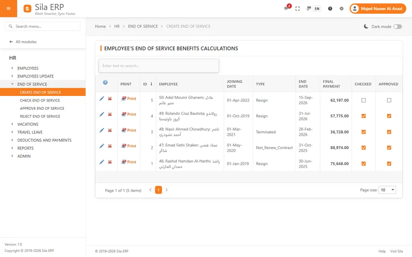Select CREATE END OF SERVICE menu item
Viewport: 412px width, 257px height.
[x=43, y=93]
